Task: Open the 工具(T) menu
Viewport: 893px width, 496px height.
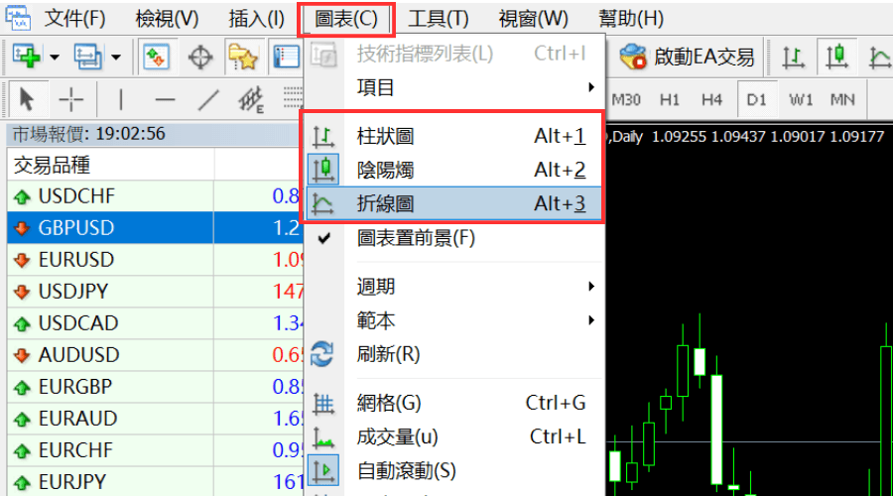Action: pyautogui.click(x=439, y=18)
